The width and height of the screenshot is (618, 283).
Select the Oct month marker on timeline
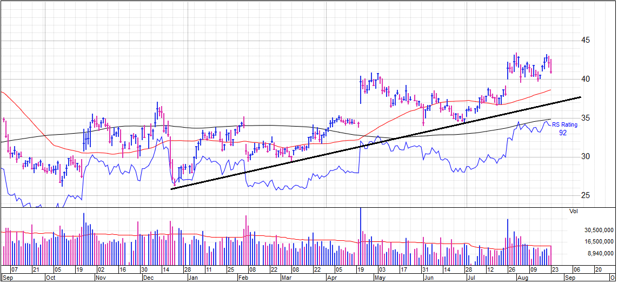point(50,277)
